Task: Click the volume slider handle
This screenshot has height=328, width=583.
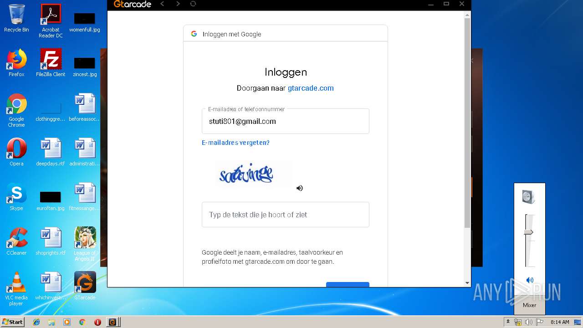Action: tap(528, 232)
